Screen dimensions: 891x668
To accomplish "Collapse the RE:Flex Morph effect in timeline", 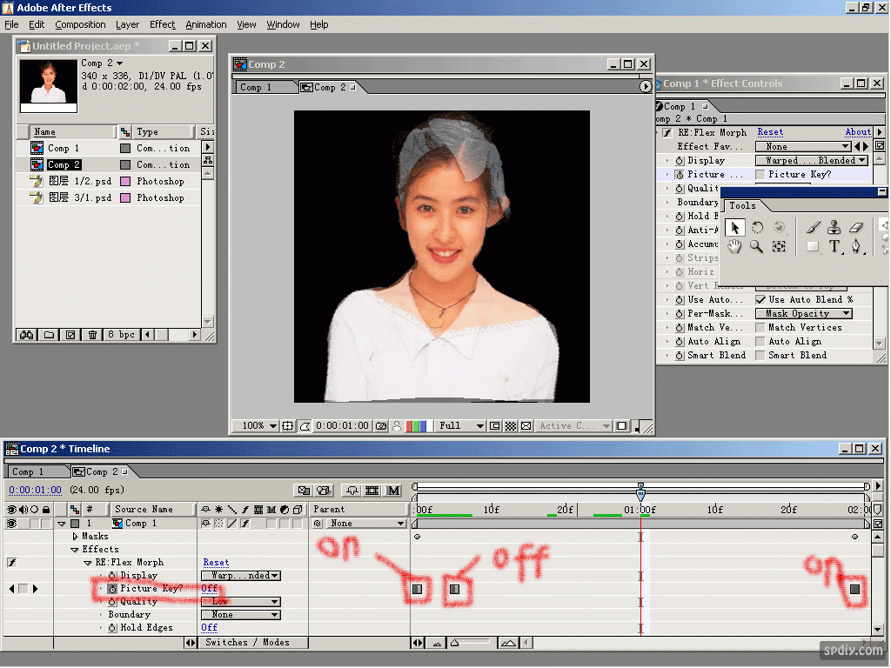I will [88, 563].
